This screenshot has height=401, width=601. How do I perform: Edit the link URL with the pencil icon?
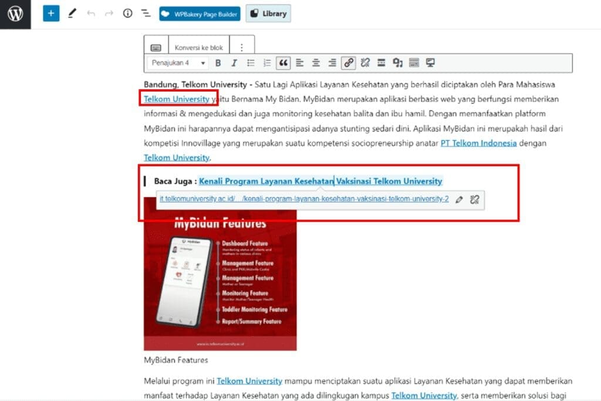point(460,200)
